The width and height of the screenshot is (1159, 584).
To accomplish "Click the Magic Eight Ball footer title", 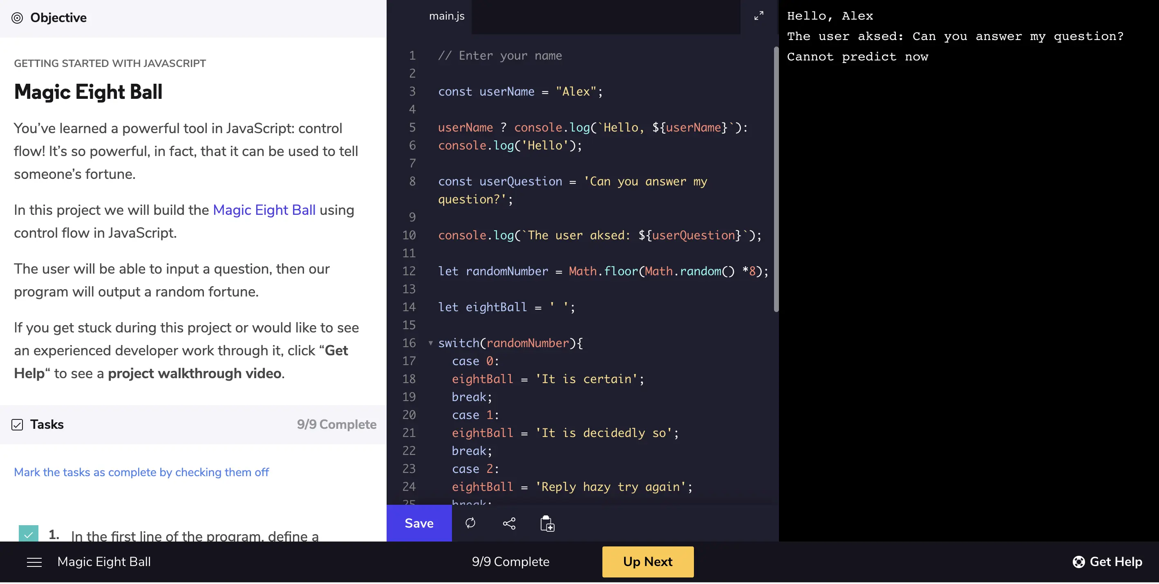I will [x=104, y=562].
